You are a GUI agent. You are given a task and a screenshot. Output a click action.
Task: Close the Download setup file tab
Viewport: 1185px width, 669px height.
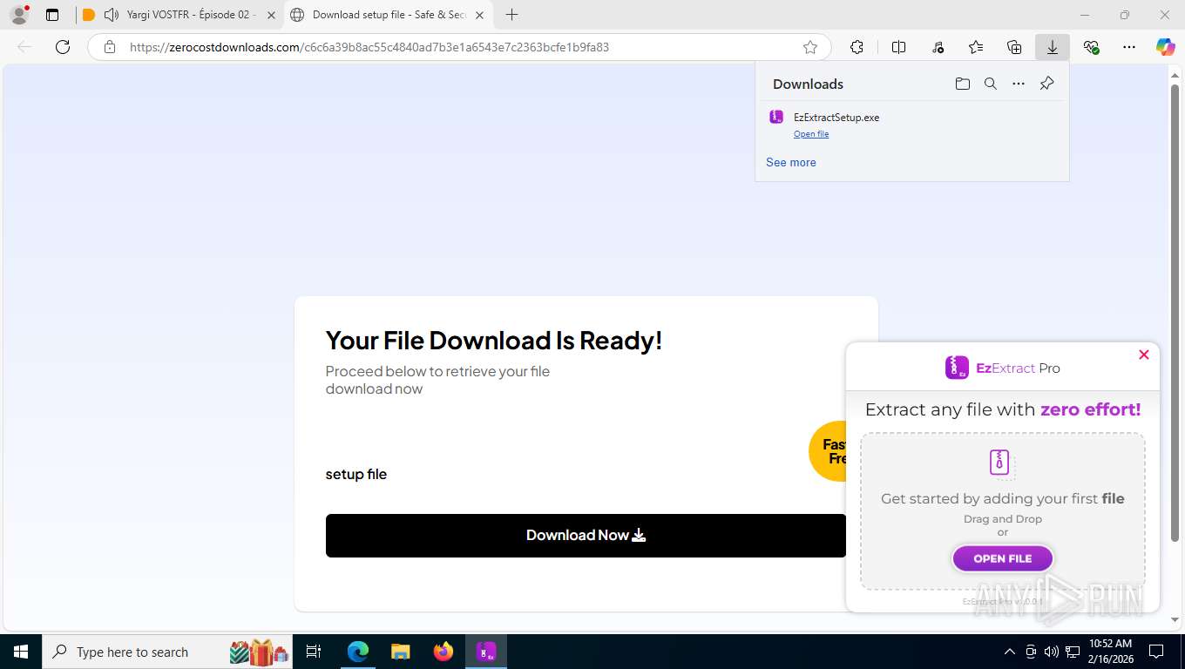[479, 15]
